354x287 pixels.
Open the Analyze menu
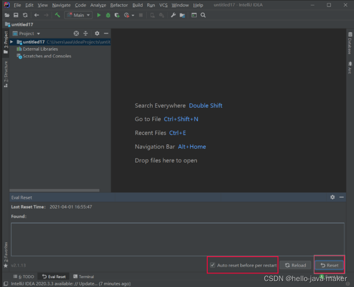coord(98,5)
